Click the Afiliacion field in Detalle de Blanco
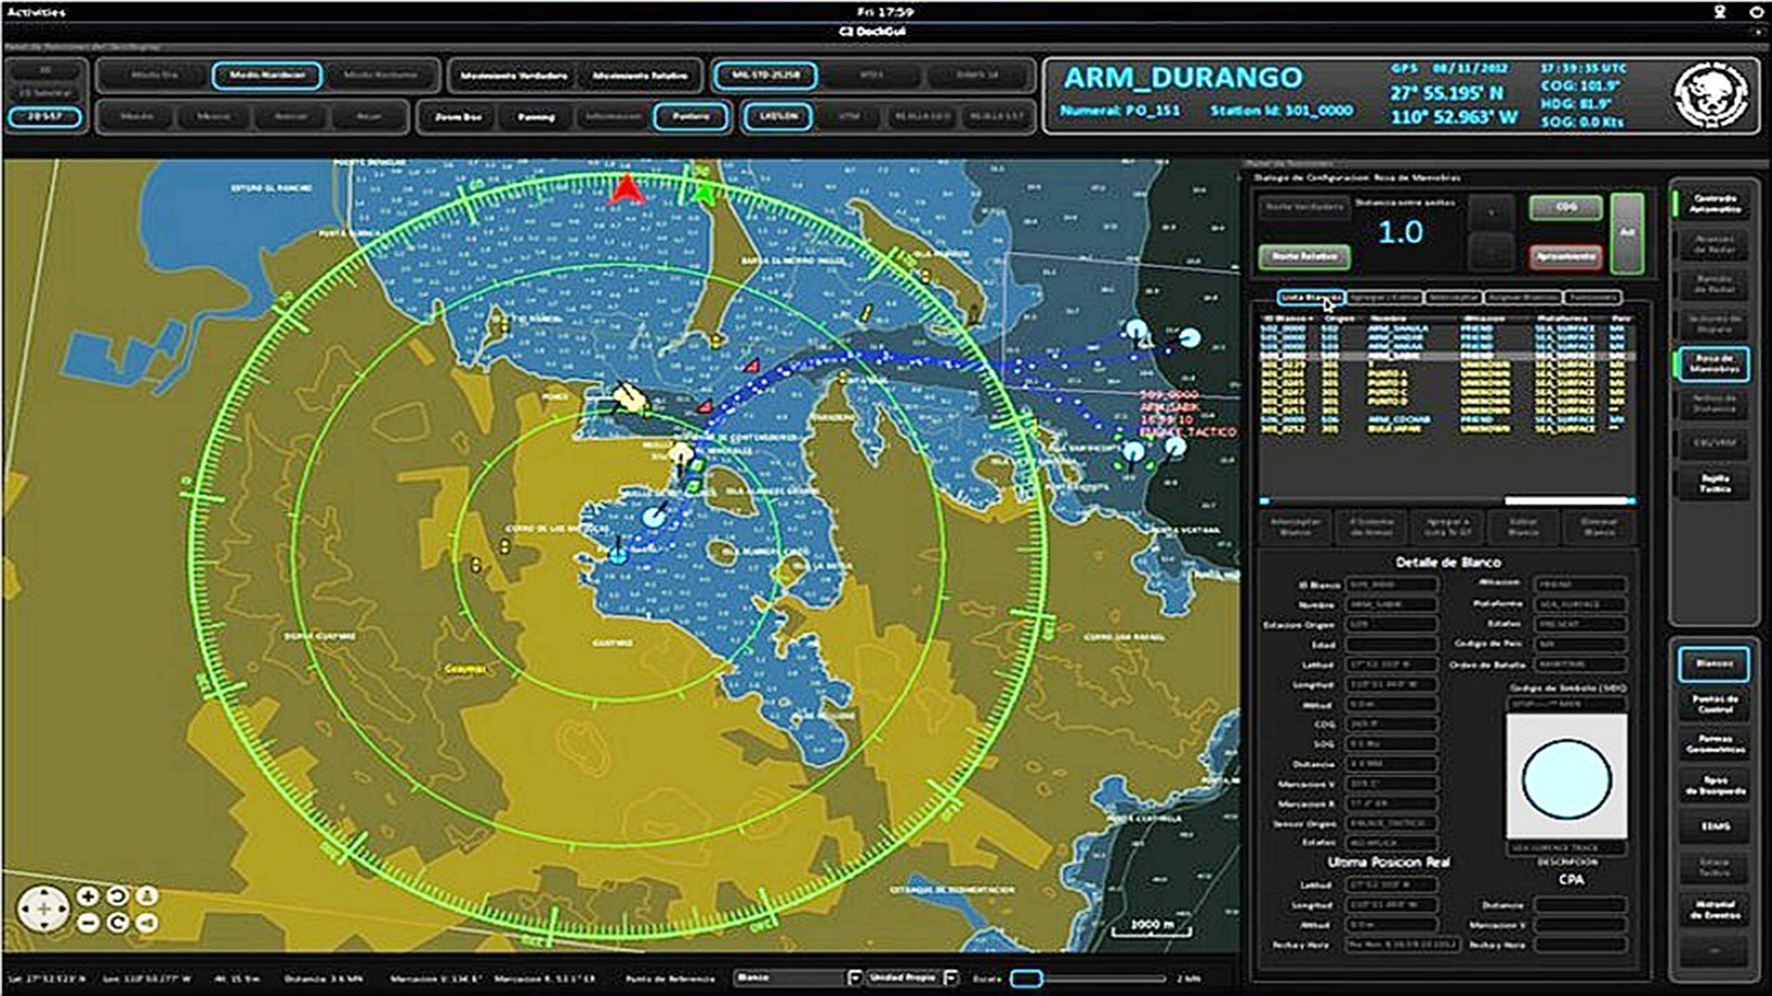 click(x=1581, y=585)
